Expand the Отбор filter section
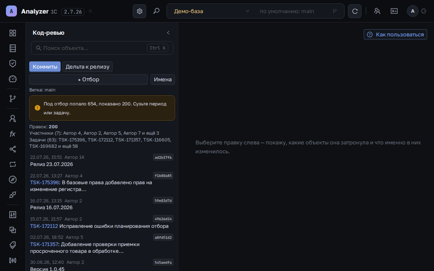The image size is (434, 271). [x=89, y=79]
